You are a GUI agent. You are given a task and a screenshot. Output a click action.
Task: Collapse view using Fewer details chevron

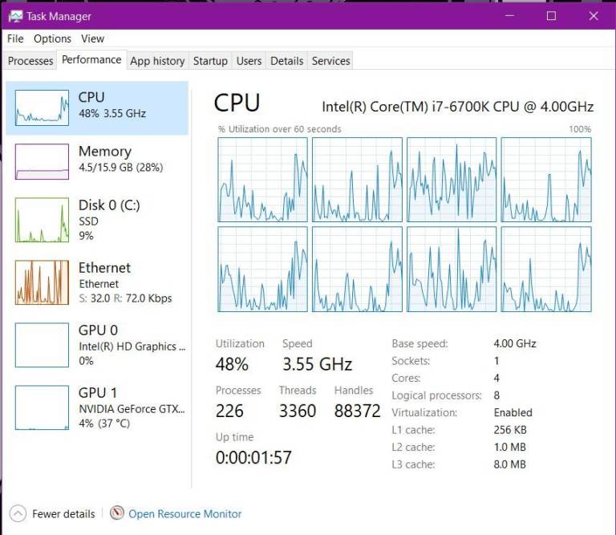pos(18,513)
